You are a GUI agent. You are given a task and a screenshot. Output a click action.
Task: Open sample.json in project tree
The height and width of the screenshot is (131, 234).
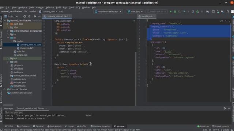pos(22,55)
